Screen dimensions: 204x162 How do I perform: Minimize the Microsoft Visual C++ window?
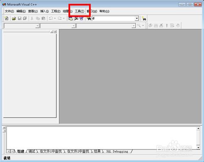182,4
